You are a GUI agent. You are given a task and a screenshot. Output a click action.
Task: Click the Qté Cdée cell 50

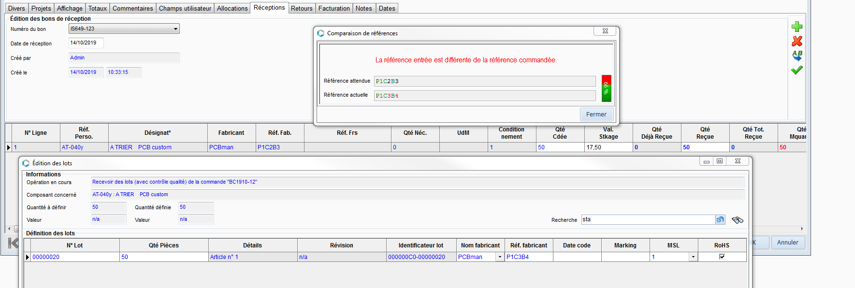coord(561,147)
